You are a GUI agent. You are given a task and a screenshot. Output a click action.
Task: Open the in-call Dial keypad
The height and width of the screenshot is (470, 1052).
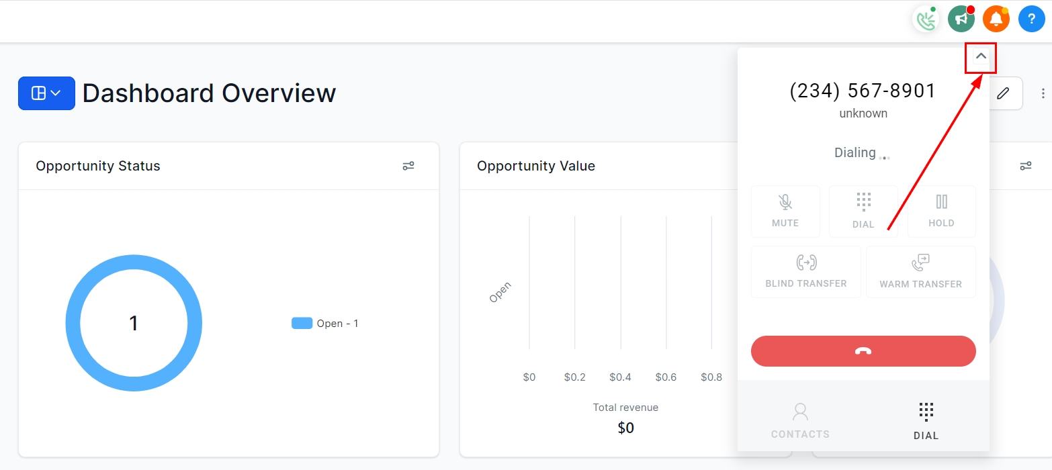[x=863, y=211]
